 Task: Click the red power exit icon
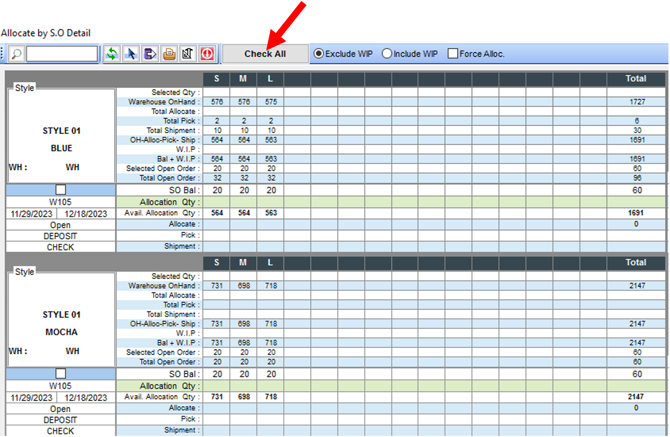[207, 54]
